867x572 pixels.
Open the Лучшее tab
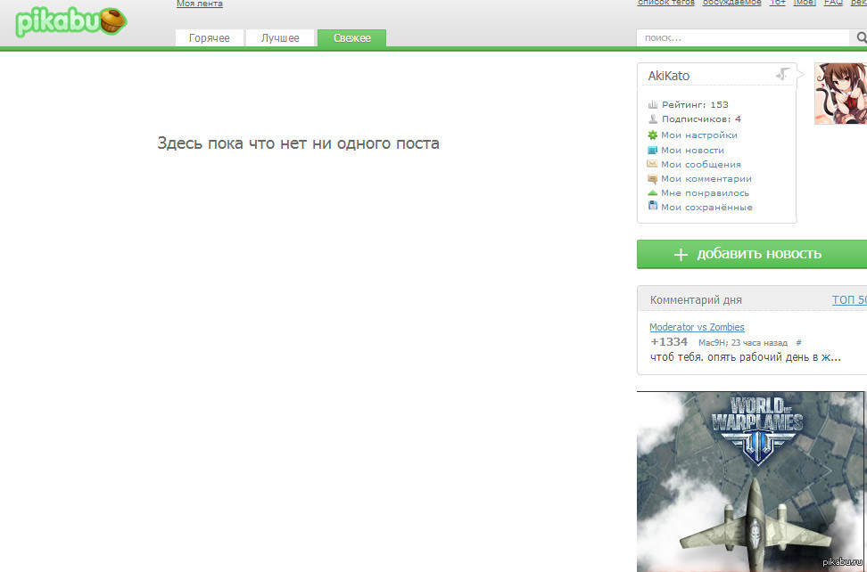(280, 38)
